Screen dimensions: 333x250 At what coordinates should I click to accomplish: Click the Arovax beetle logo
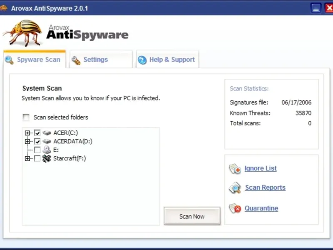point(23,33)
